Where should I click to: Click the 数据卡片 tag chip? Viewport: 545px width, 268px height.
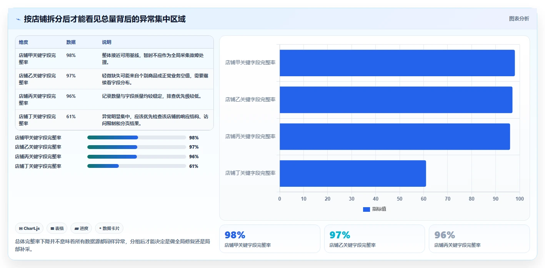[109, 228]
